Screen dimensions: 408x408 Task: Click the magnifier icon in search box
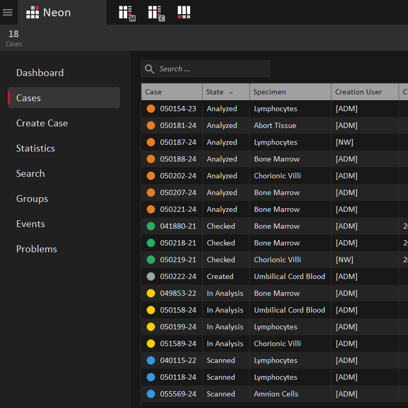150,69
